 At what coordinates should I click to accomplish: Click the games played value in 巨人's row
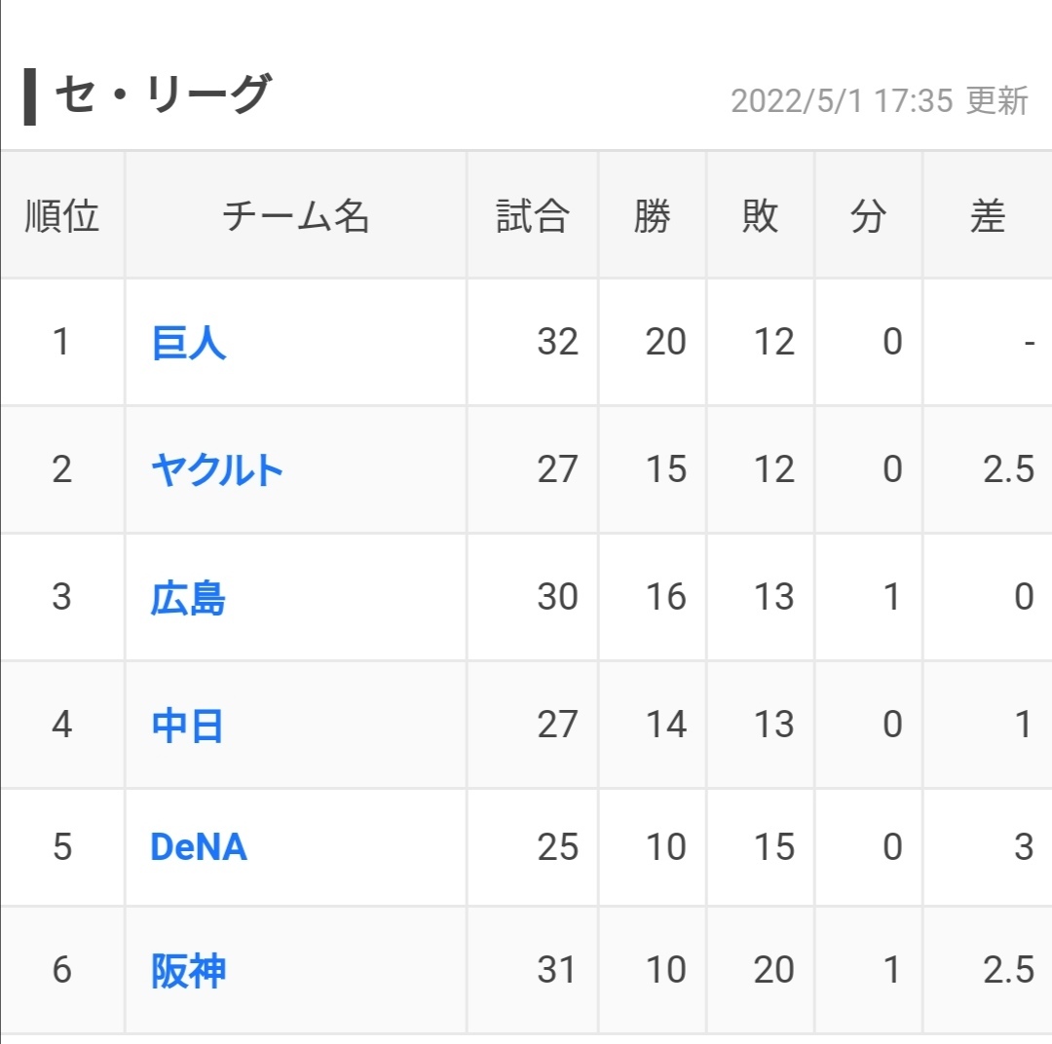[557, 343]
